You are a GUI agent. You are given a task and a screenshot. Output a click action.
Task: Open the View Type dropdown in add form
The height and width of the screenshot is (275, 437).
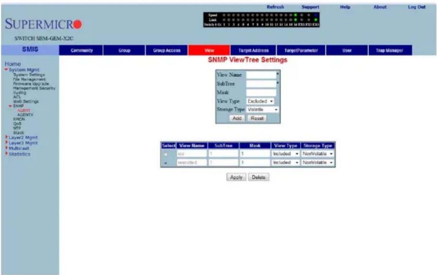(260, 102)
